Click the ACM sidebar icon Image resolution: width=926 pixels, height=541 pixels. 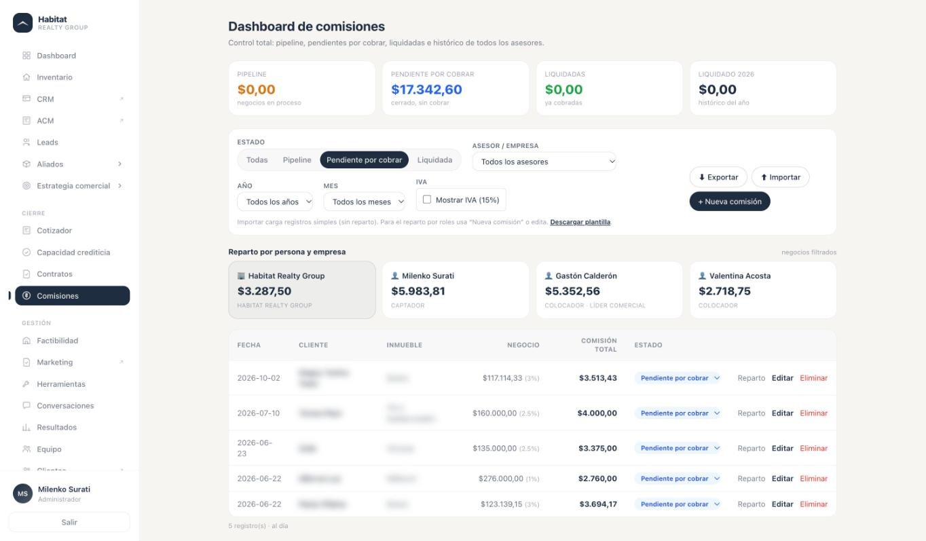click(26, 121)
